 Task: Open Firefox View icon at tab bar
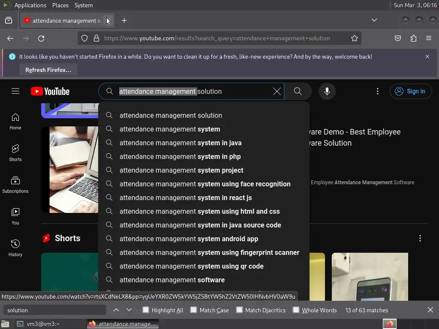pyautogui.click(x=9, y=21)
